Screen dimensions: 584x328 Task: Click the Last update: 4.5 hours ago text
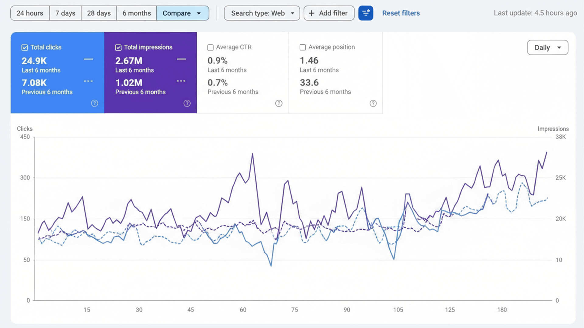(535, 13)
